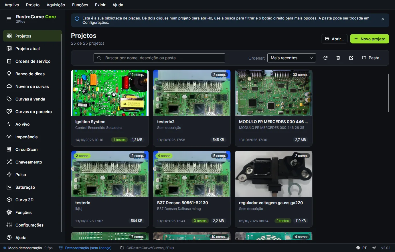
Task: Select the Ignition System project thumbnail
Action: click(110, 93)
